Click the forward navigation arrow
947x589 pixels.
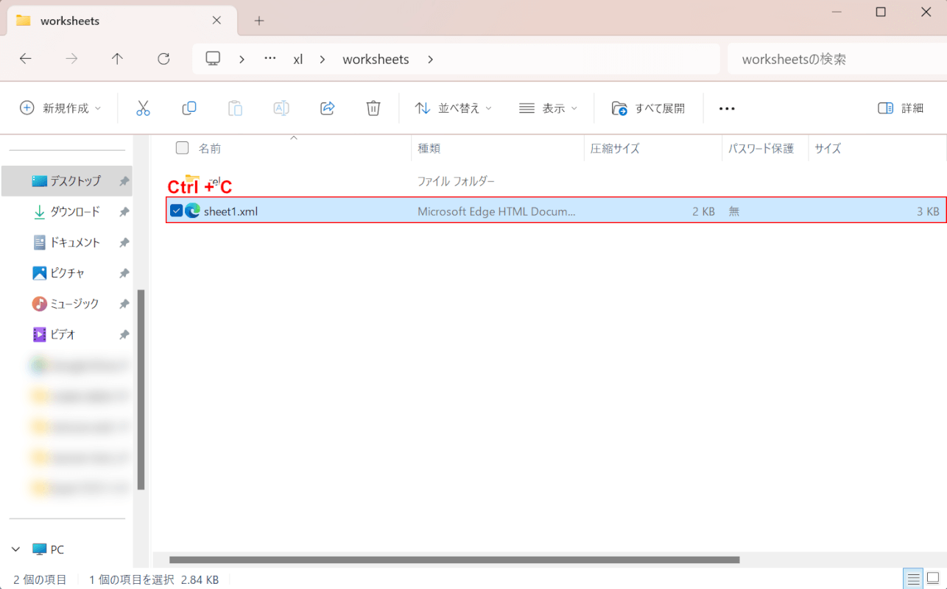(x=71, y=59)
